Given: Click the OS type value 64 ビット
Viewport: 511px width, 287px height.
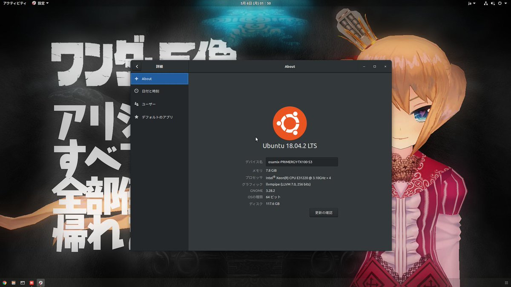Looking at the screenshot, I should [x=273, y=197].
